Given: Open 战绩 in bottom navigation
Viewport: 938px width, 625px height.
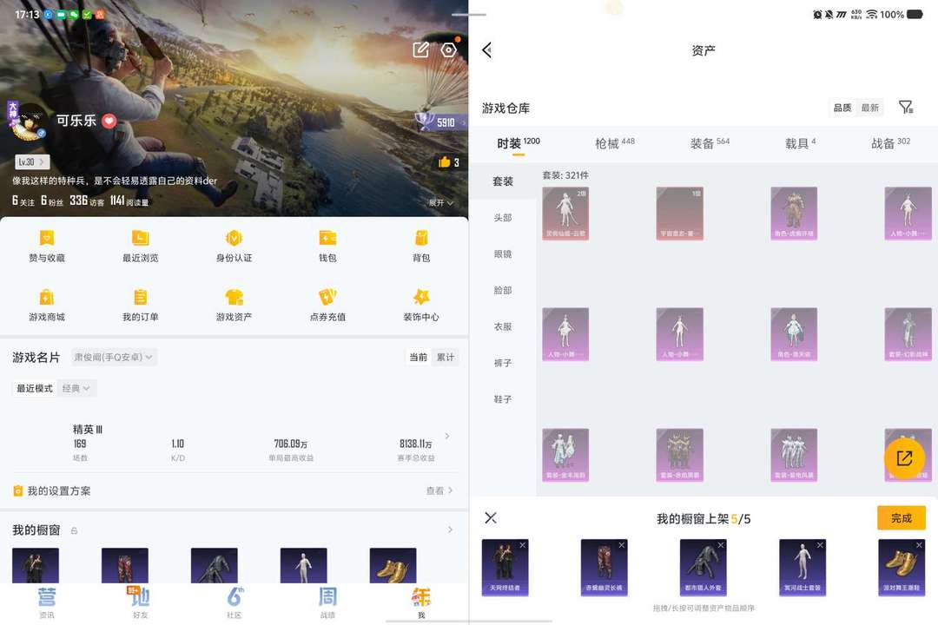Looking at the screenshot, I should point(327,602).
